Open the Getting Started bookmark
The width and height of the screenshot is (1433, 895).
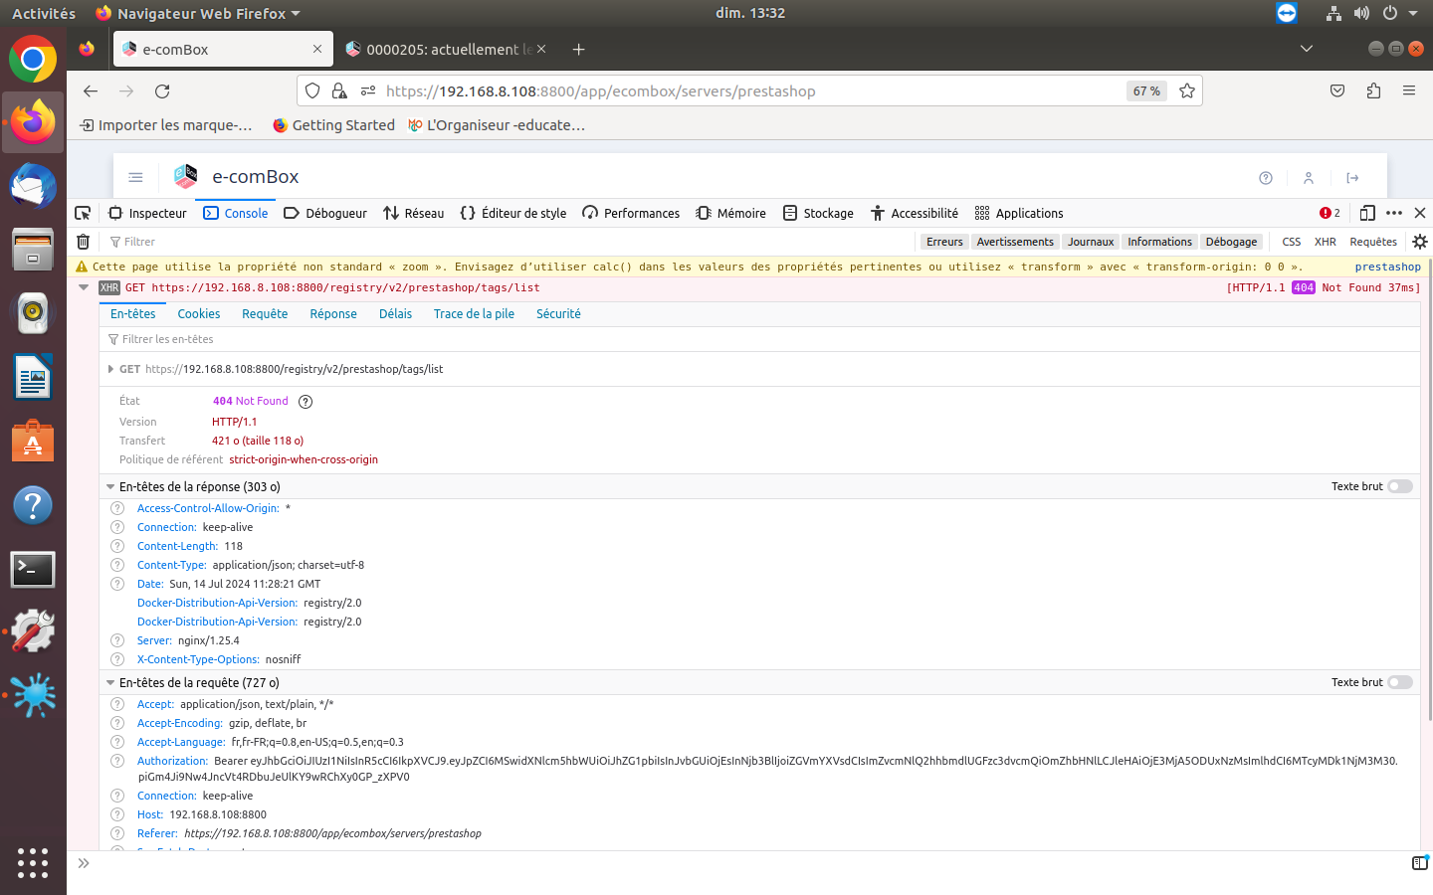pos(333,125)
